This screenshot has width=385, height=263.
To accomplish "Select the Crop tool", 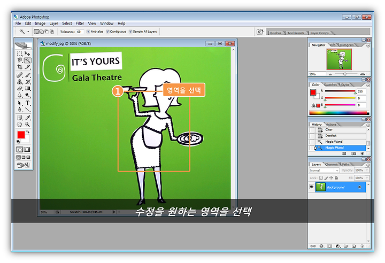I will pos(20,67).
